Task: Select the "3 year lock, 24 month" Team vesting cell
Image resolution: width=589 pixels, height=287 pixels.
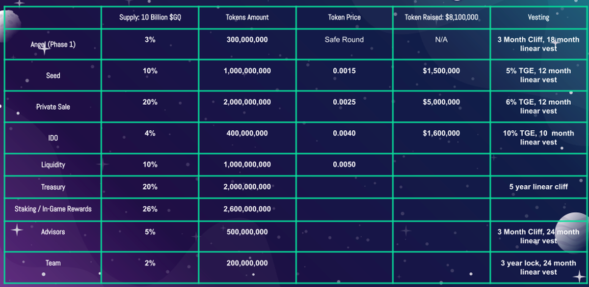Action: [538, 267]
